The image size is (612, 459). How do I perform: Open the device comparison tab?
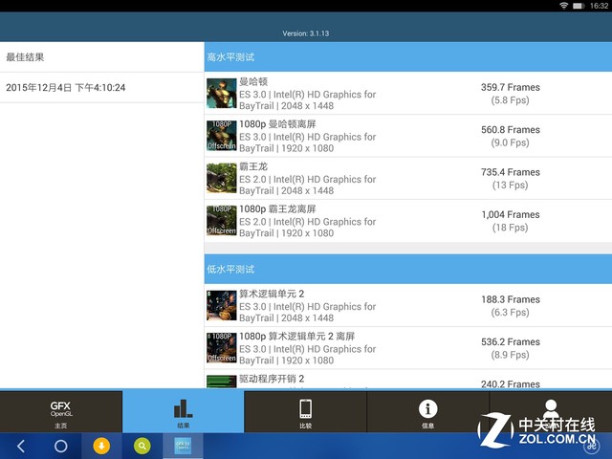[305, 412]
